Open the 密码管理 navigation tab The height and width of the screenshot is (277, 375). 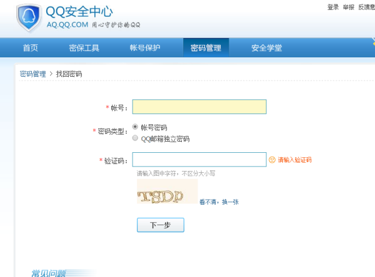coord(206,48)
